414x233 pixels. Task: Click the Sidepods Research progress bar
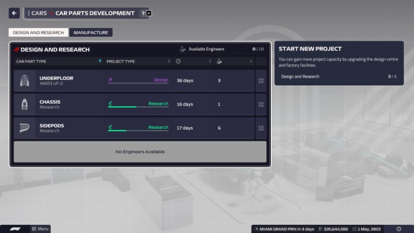coord(138,131)
